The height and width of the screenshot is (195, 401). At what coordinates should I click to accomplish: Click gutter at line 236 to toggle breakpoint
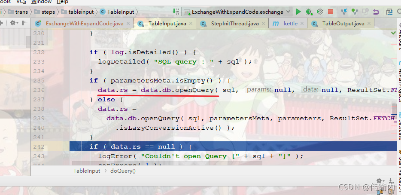(x=58, y=90)
